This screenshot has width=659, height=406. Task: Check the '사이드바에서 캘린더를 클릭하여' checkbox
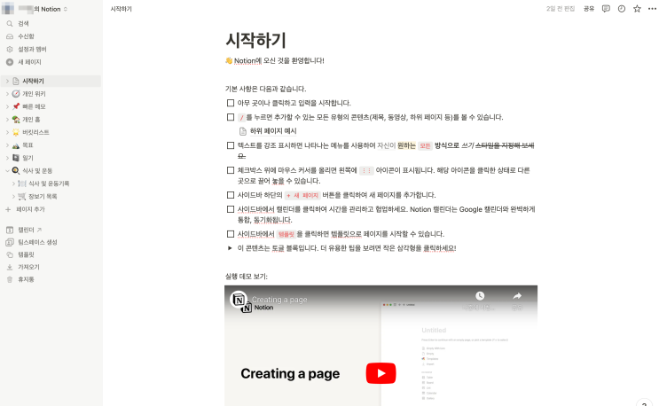pyautogui.click(x=231, y=209)
